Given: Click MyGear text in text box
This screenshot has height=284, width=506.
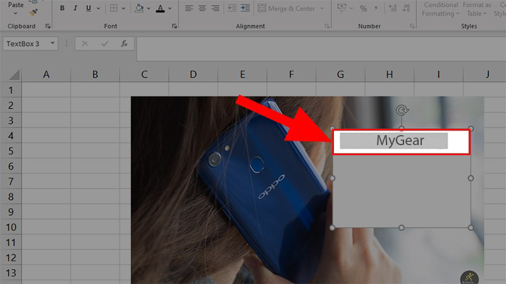Looking at the screenshot, I should click(400, 140).
